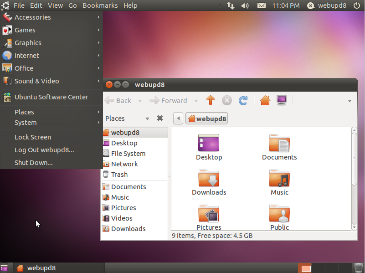Select webupd8 in the Places sidebar
Screen dimensions: 365x273
tap(135, 133)
